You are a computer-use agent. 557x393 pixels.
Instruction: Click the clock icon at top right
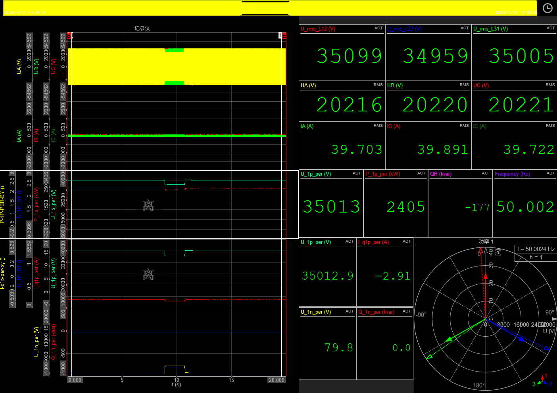547,8
